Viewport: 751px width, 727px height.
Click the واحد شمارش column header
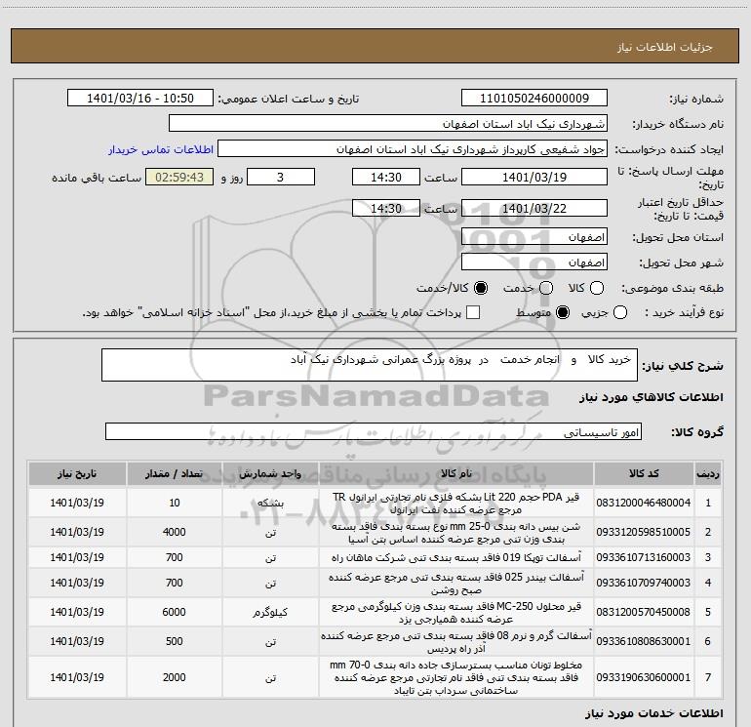270,473
